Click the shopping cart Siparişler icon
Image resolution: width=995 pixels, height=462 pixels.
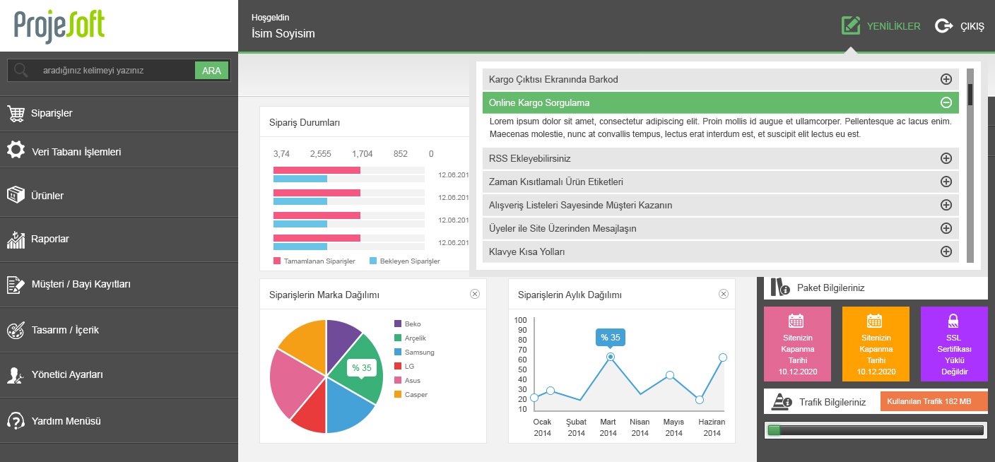point(16,113)
